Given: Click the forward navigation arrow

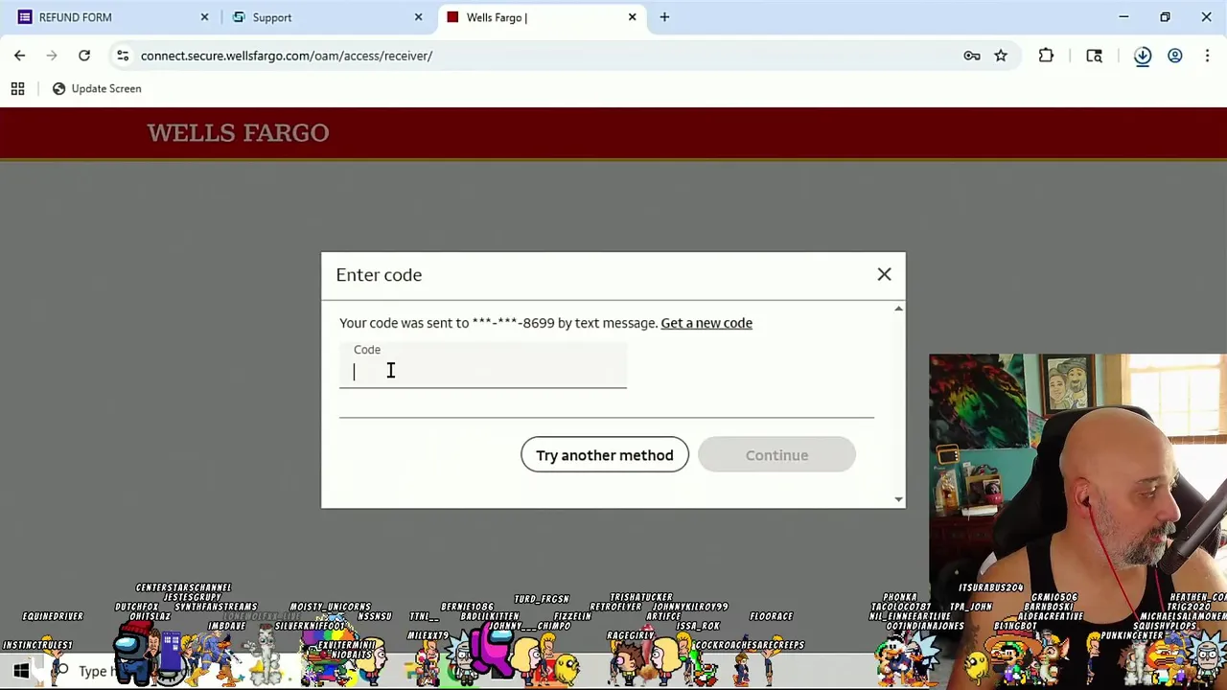Looking at the screenshot, I should pos(52,56).
